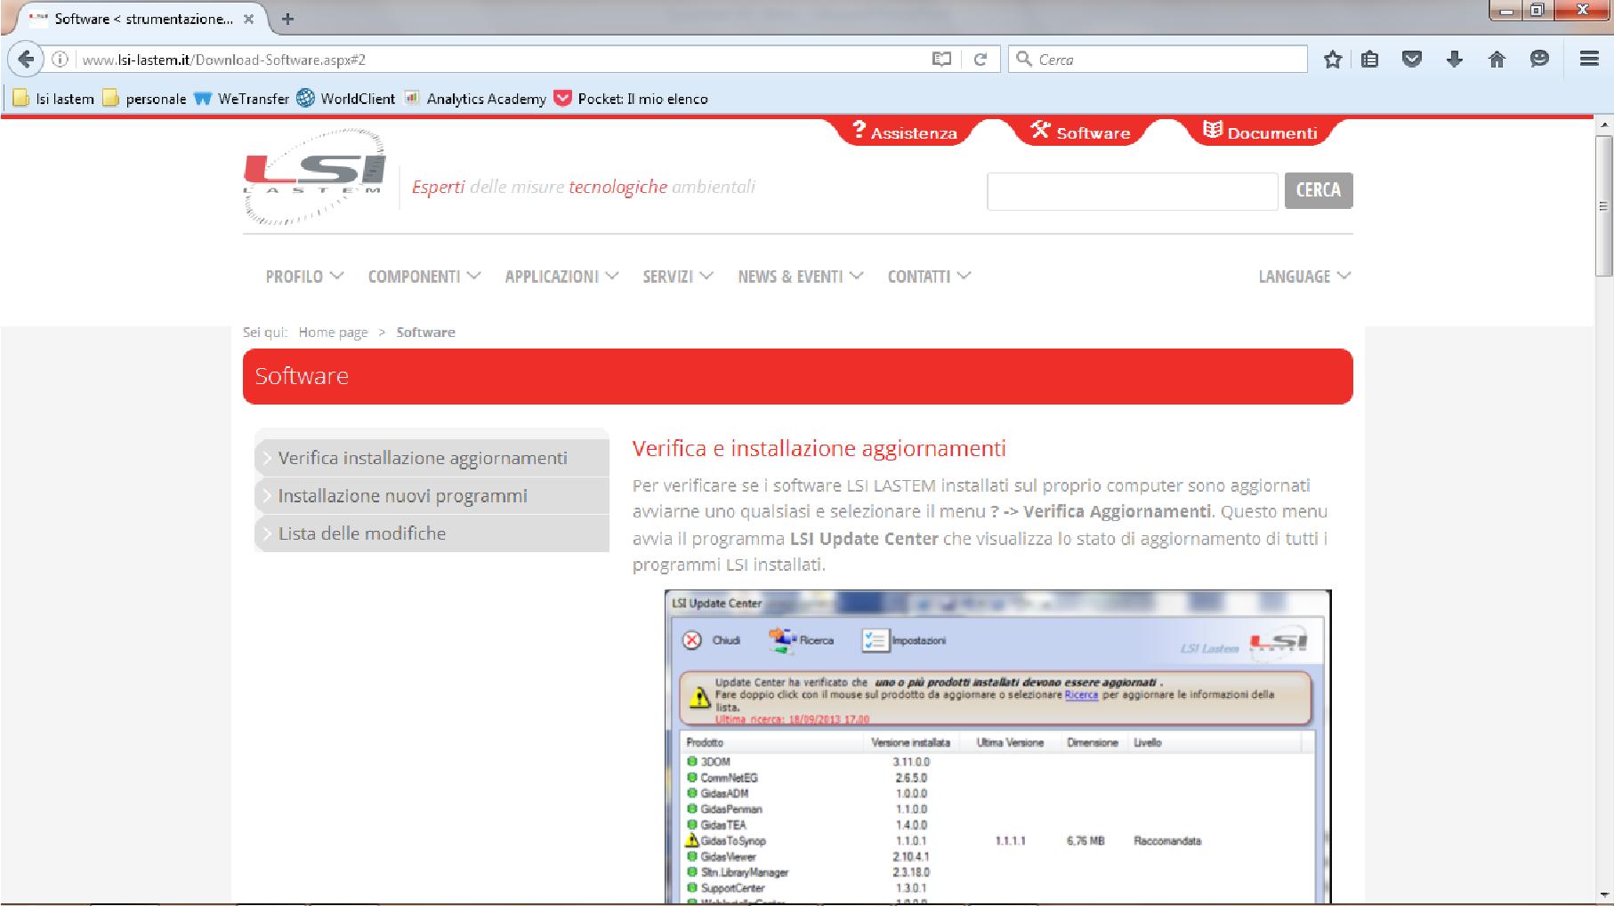The image size is (1614, 906).
Task: Open Pocket: Il mio elenco bookmark
Action: click(631, 99)
